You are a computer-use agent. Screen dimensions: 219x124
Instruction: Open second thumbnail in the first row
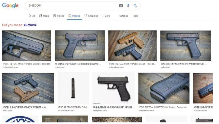pyautogui.click(x=80, y=45)
